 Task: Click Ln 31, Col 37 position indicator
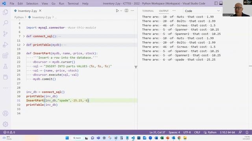[x=157, y=132]
